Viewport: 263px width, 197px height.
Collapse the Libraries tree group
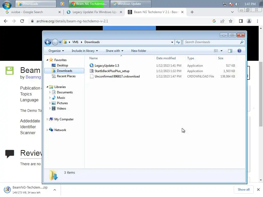point(47,87)
